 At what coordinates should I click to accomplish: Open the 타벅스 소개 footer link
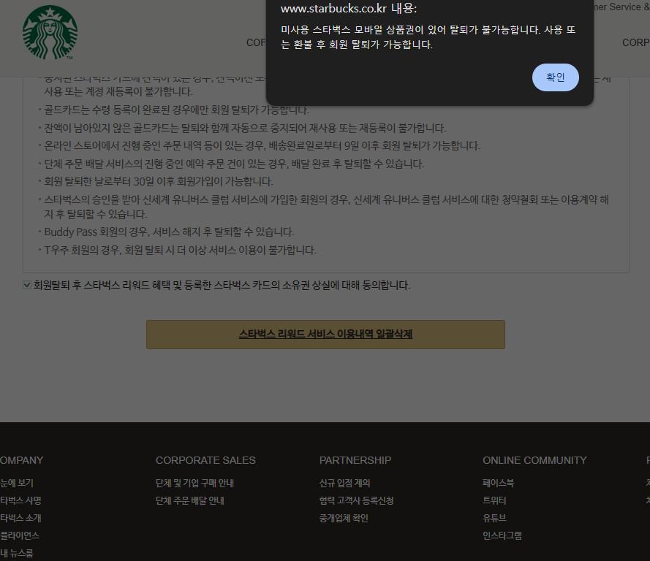tap(20, 518)
